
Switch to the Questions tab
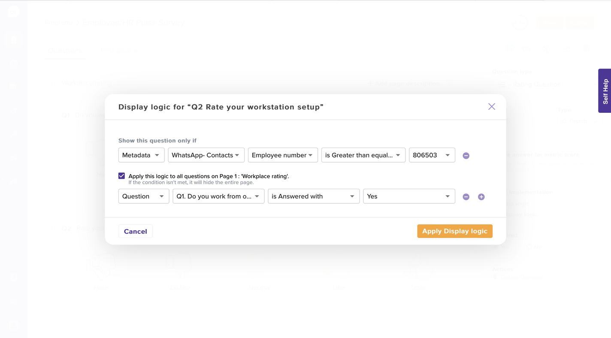point(65,51)
